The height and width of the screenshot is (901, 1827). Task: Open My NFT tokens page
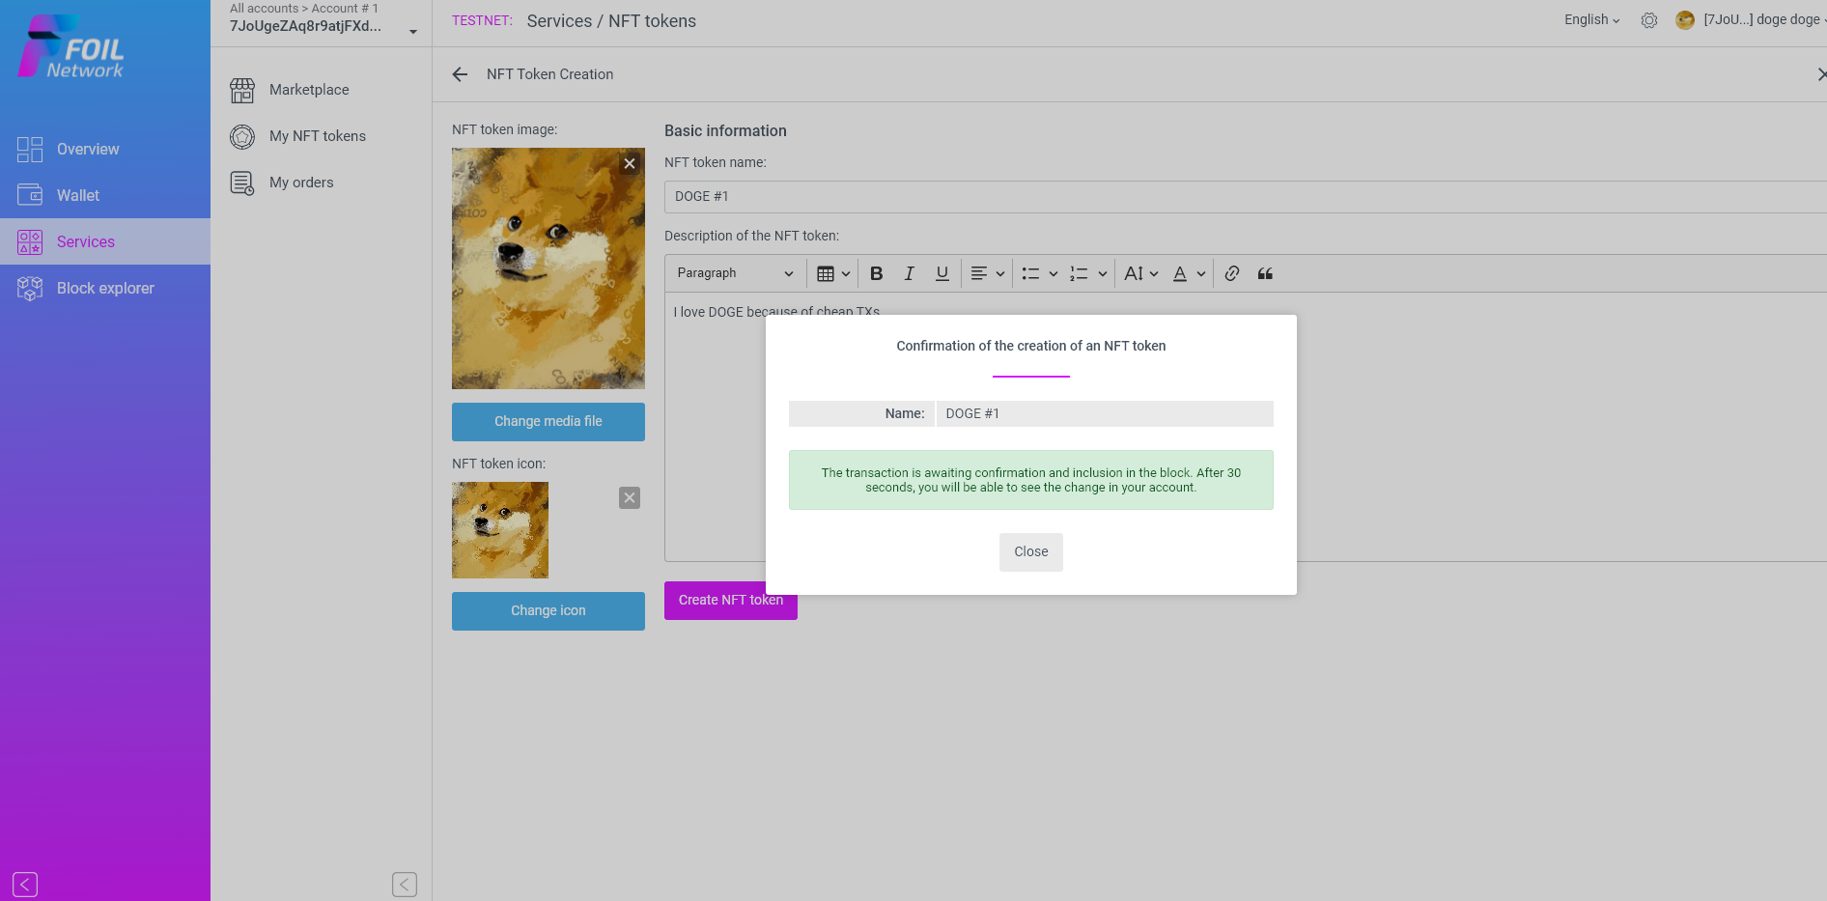pos(318,136)
